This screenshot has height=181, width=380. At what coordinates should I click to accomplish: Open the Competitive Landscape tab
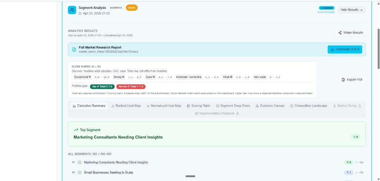click(x=308, y=106)
